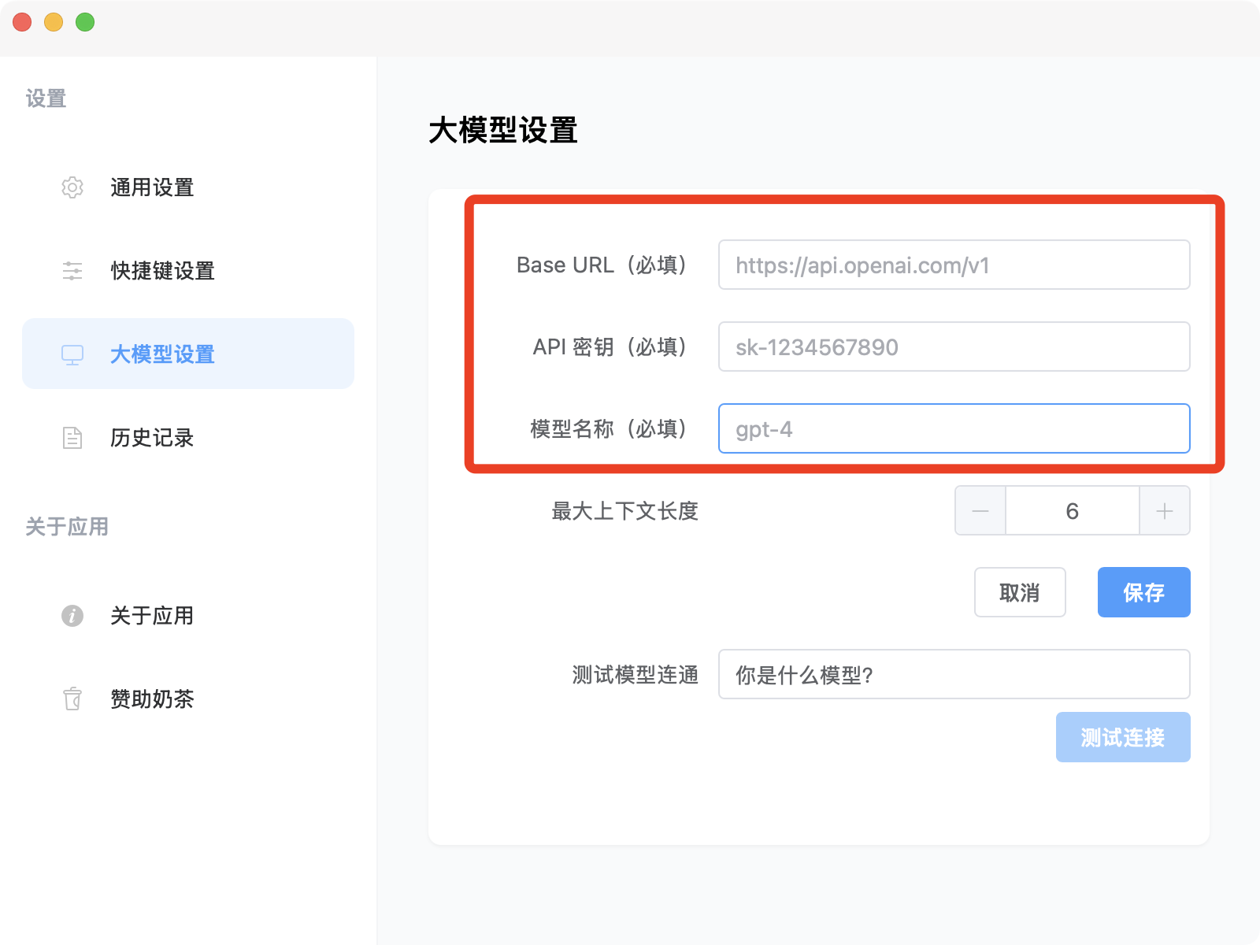Click the 关于应用 gray section header
This screenshot has width=1260, height=945.
(67, 527)
